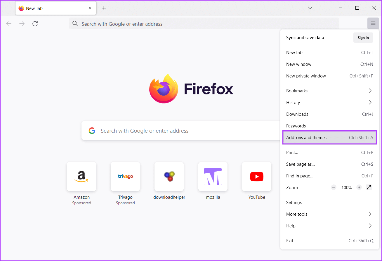Open Add-ons and themes
The width and height of the screenshot is (382, 261).
[x=330, y=138]
